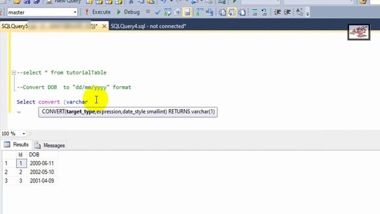Image resolution: width=380 pixels, height=214 pixels.
Task: Select the row 2 header in results
Action: pos(7,172)
